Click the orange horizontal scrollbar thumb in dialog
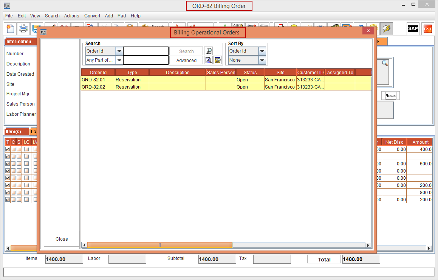 (159, 245)
